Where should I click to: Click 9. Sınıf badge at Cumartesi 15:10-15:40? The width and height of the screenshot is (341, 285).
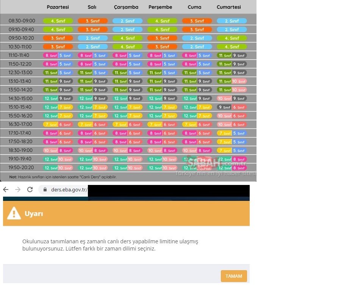click(x=224, y=107)
